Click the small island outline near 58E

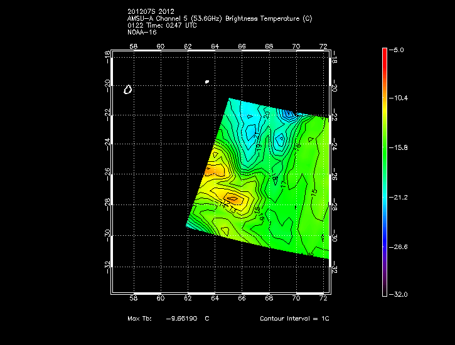point(127,90)
